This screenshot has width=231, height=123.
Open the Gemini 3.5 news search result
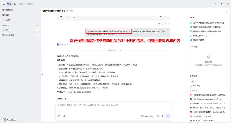click(x=208, y=112)
